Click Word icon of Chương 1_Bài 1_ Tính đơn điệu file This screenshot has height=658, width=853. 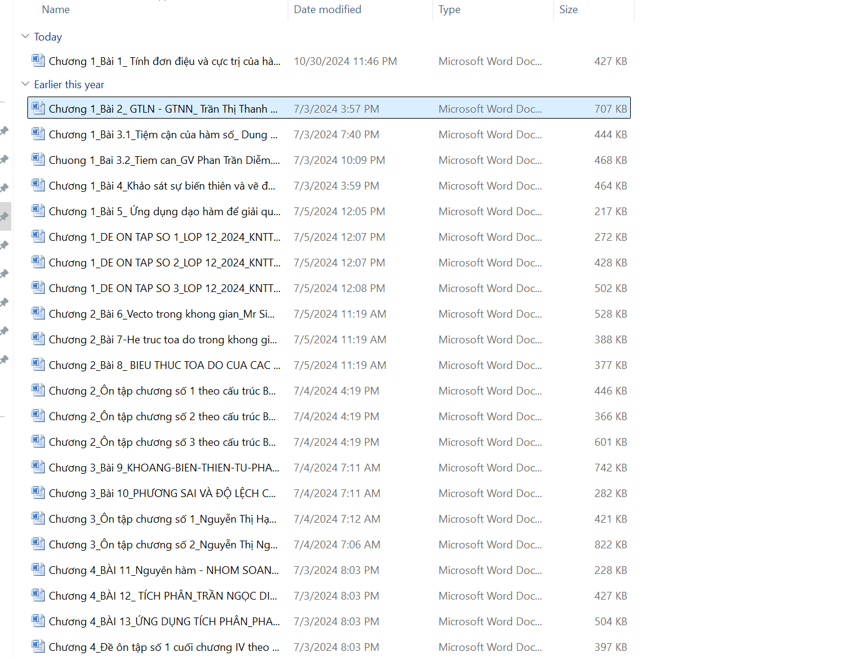(38, 60)
